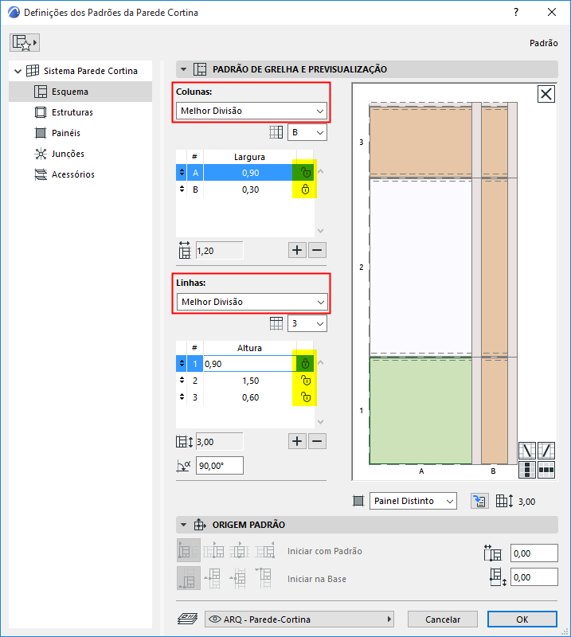Viewport: 571px width, 637px height.
Task: Add a new row with plus
Action: tap(297, 441)
